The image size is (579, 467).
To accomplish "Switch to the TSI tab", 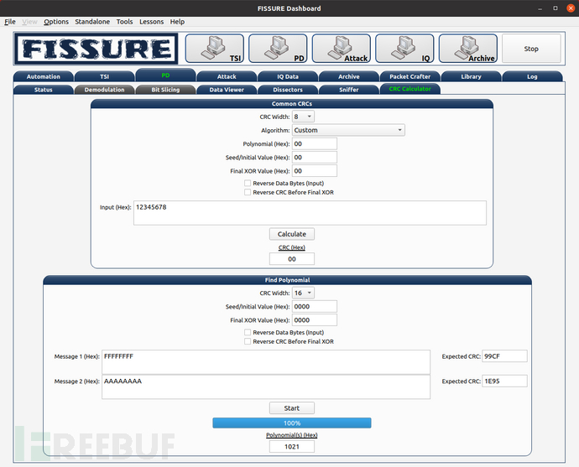I will tap(105, 76).
